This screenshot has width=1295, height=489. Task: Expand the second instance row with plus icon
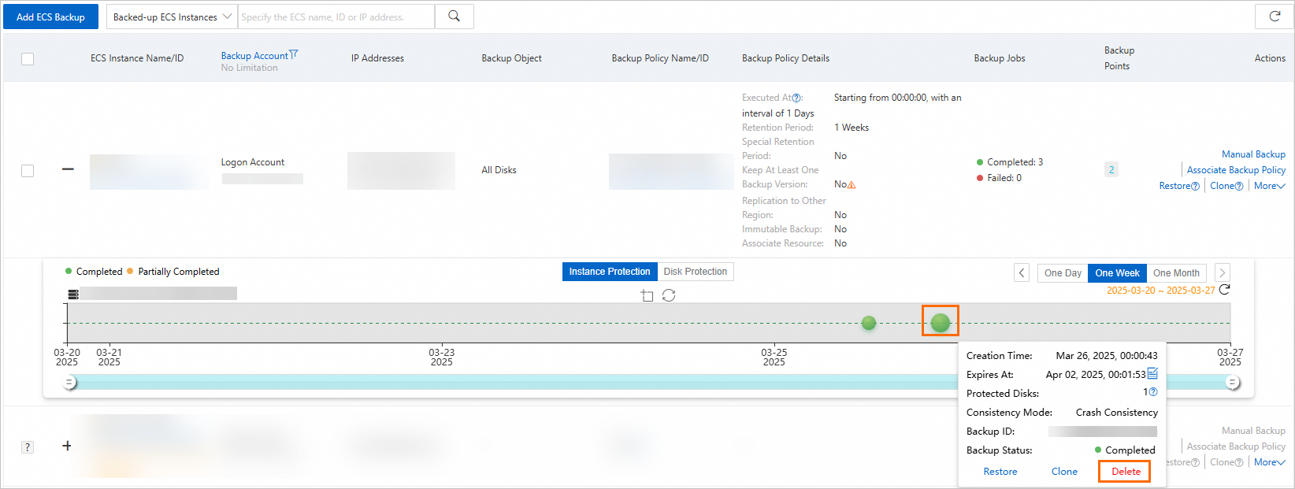67,446
